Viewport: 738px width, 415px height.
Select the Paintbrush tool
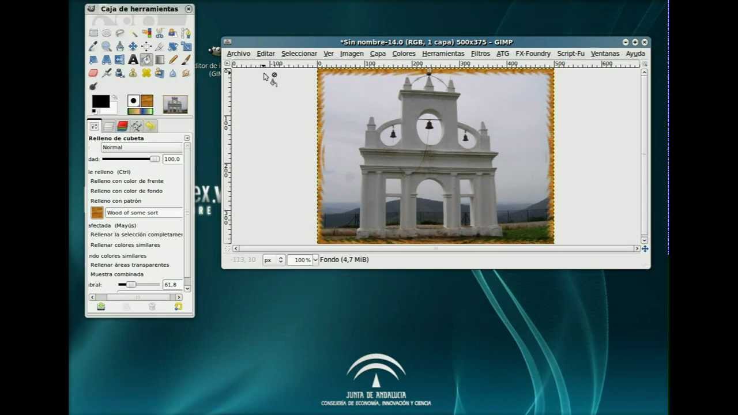pyautogui.click(x=186, y=59)
